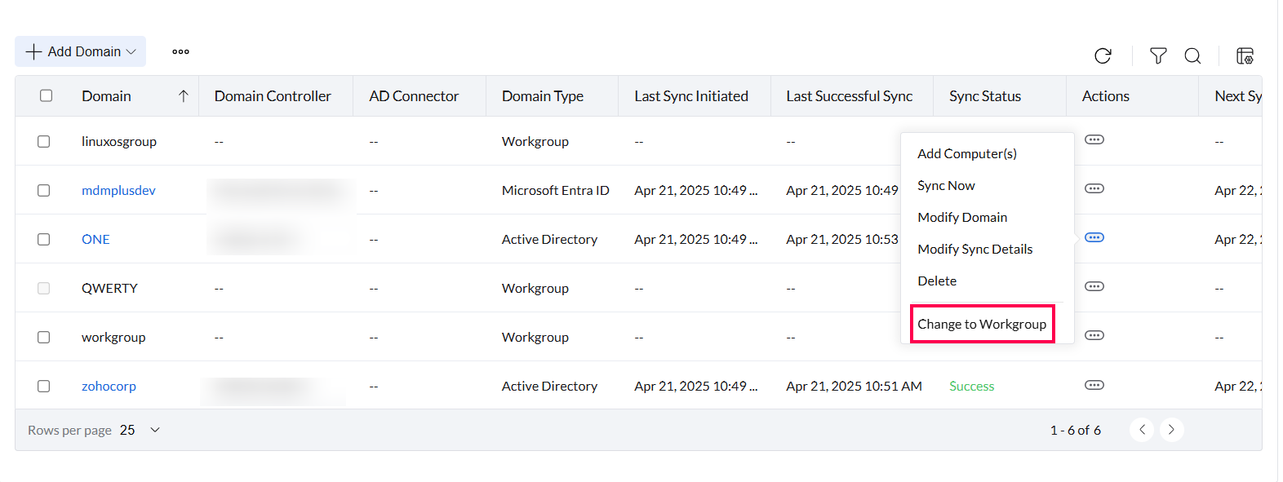Open the ONE domain link
This screenshot has height=482, width=1283.
95,239
